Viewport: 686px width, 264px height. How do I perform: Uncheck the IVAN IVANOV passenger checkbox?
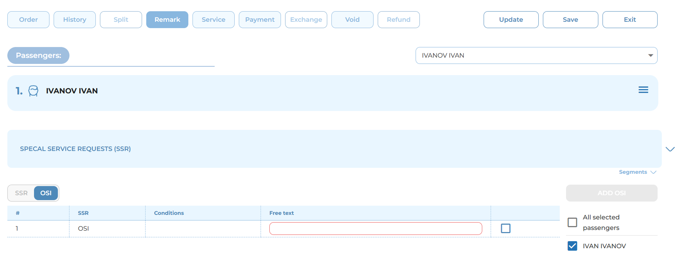coord(572,246)
